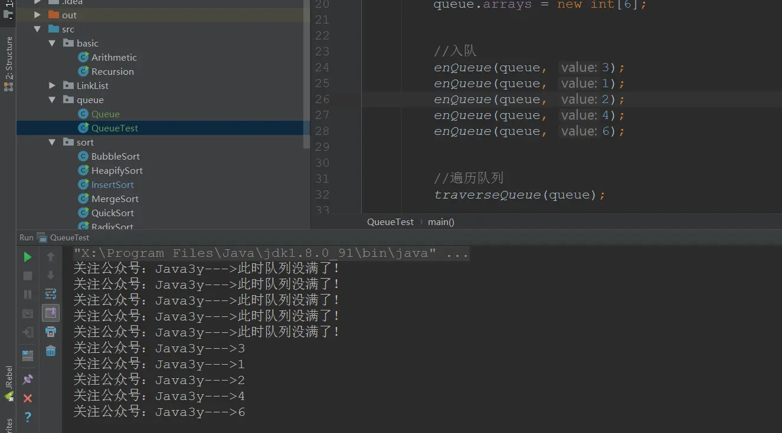Select QueueTest in the project tree
Screen dimensions: 782x433
[x=115, y=128]
